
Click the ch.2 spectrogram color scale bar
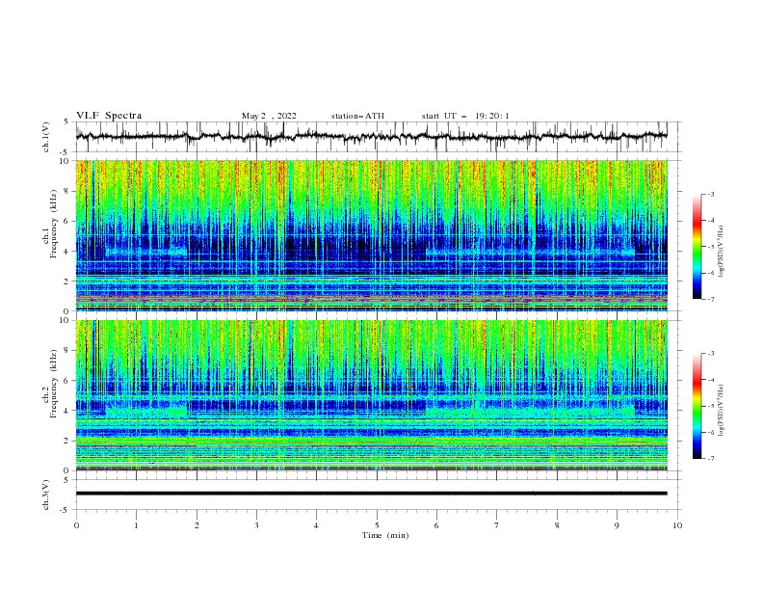[x=697, y=406]
